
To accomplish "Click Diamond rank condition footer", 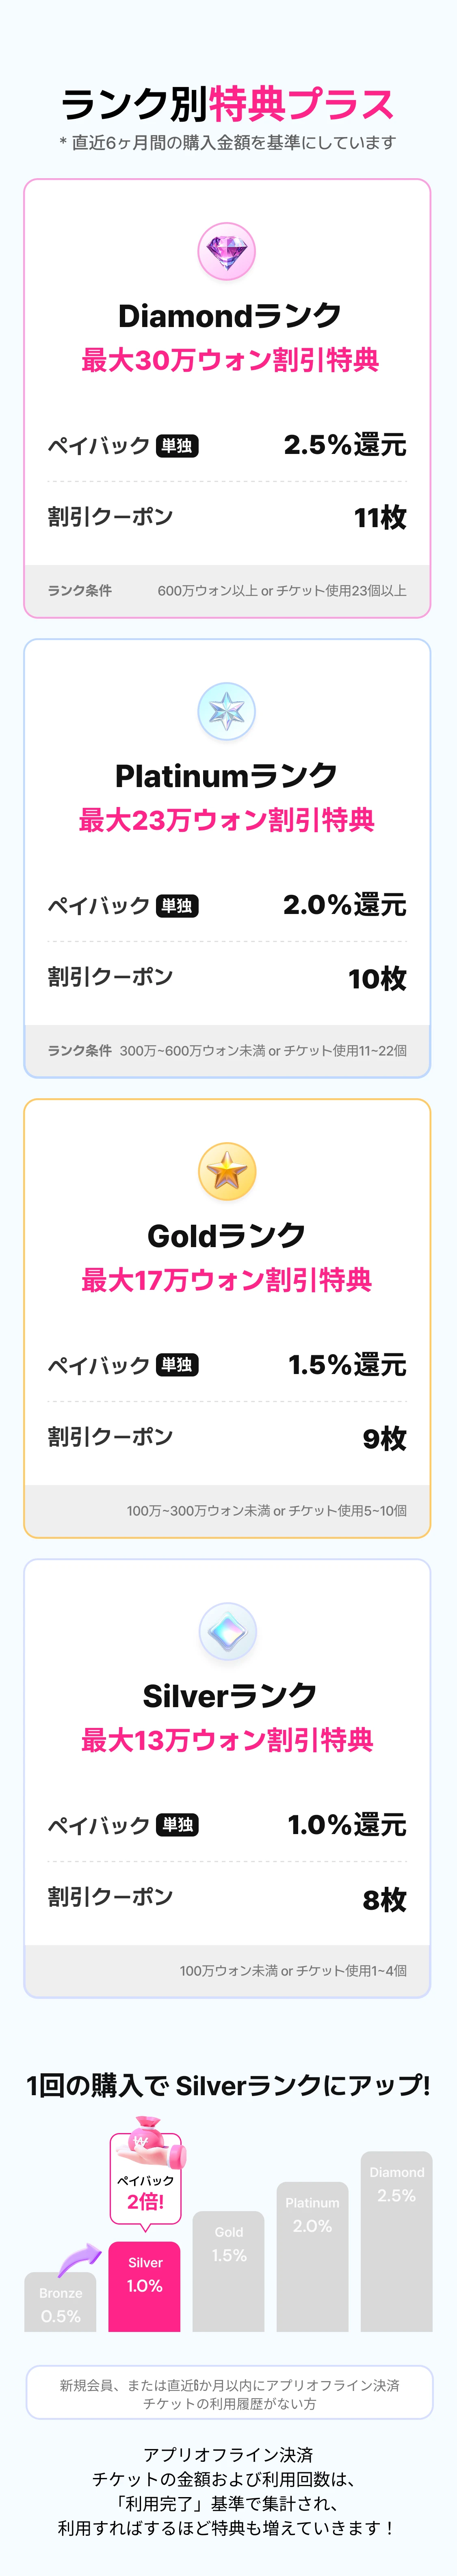I will coord(227,590).
